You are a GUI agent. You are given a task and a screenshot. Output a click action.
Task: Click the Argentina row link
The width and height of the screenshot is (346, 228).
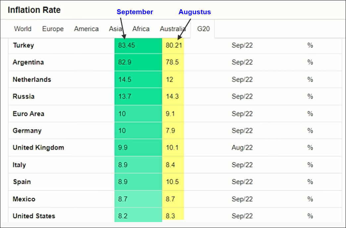[x=28, y=62]
